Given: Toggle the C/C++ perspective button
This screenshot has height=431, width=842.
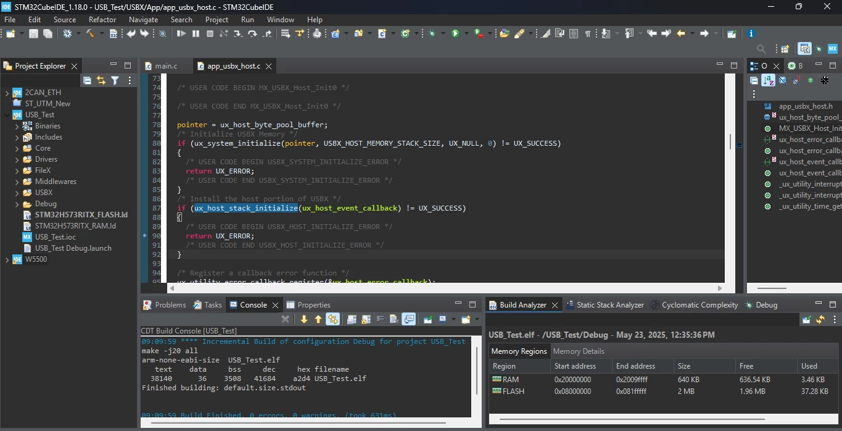Looking at the screenshot, I should [x=804, y=49].
